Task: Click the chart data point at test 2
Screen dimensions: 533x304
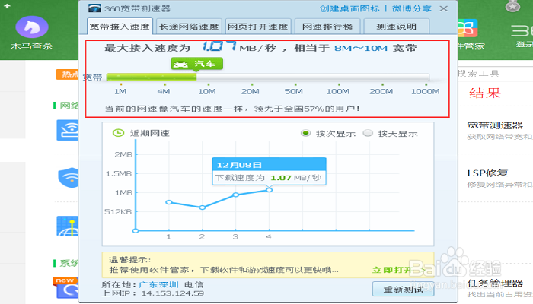Action: click(203, 207)
